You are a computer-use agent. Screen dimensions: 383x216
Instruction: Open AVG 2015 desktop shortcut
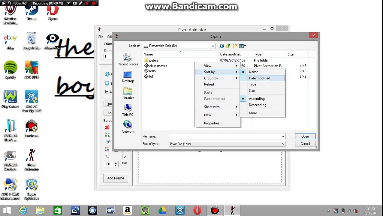32,70
